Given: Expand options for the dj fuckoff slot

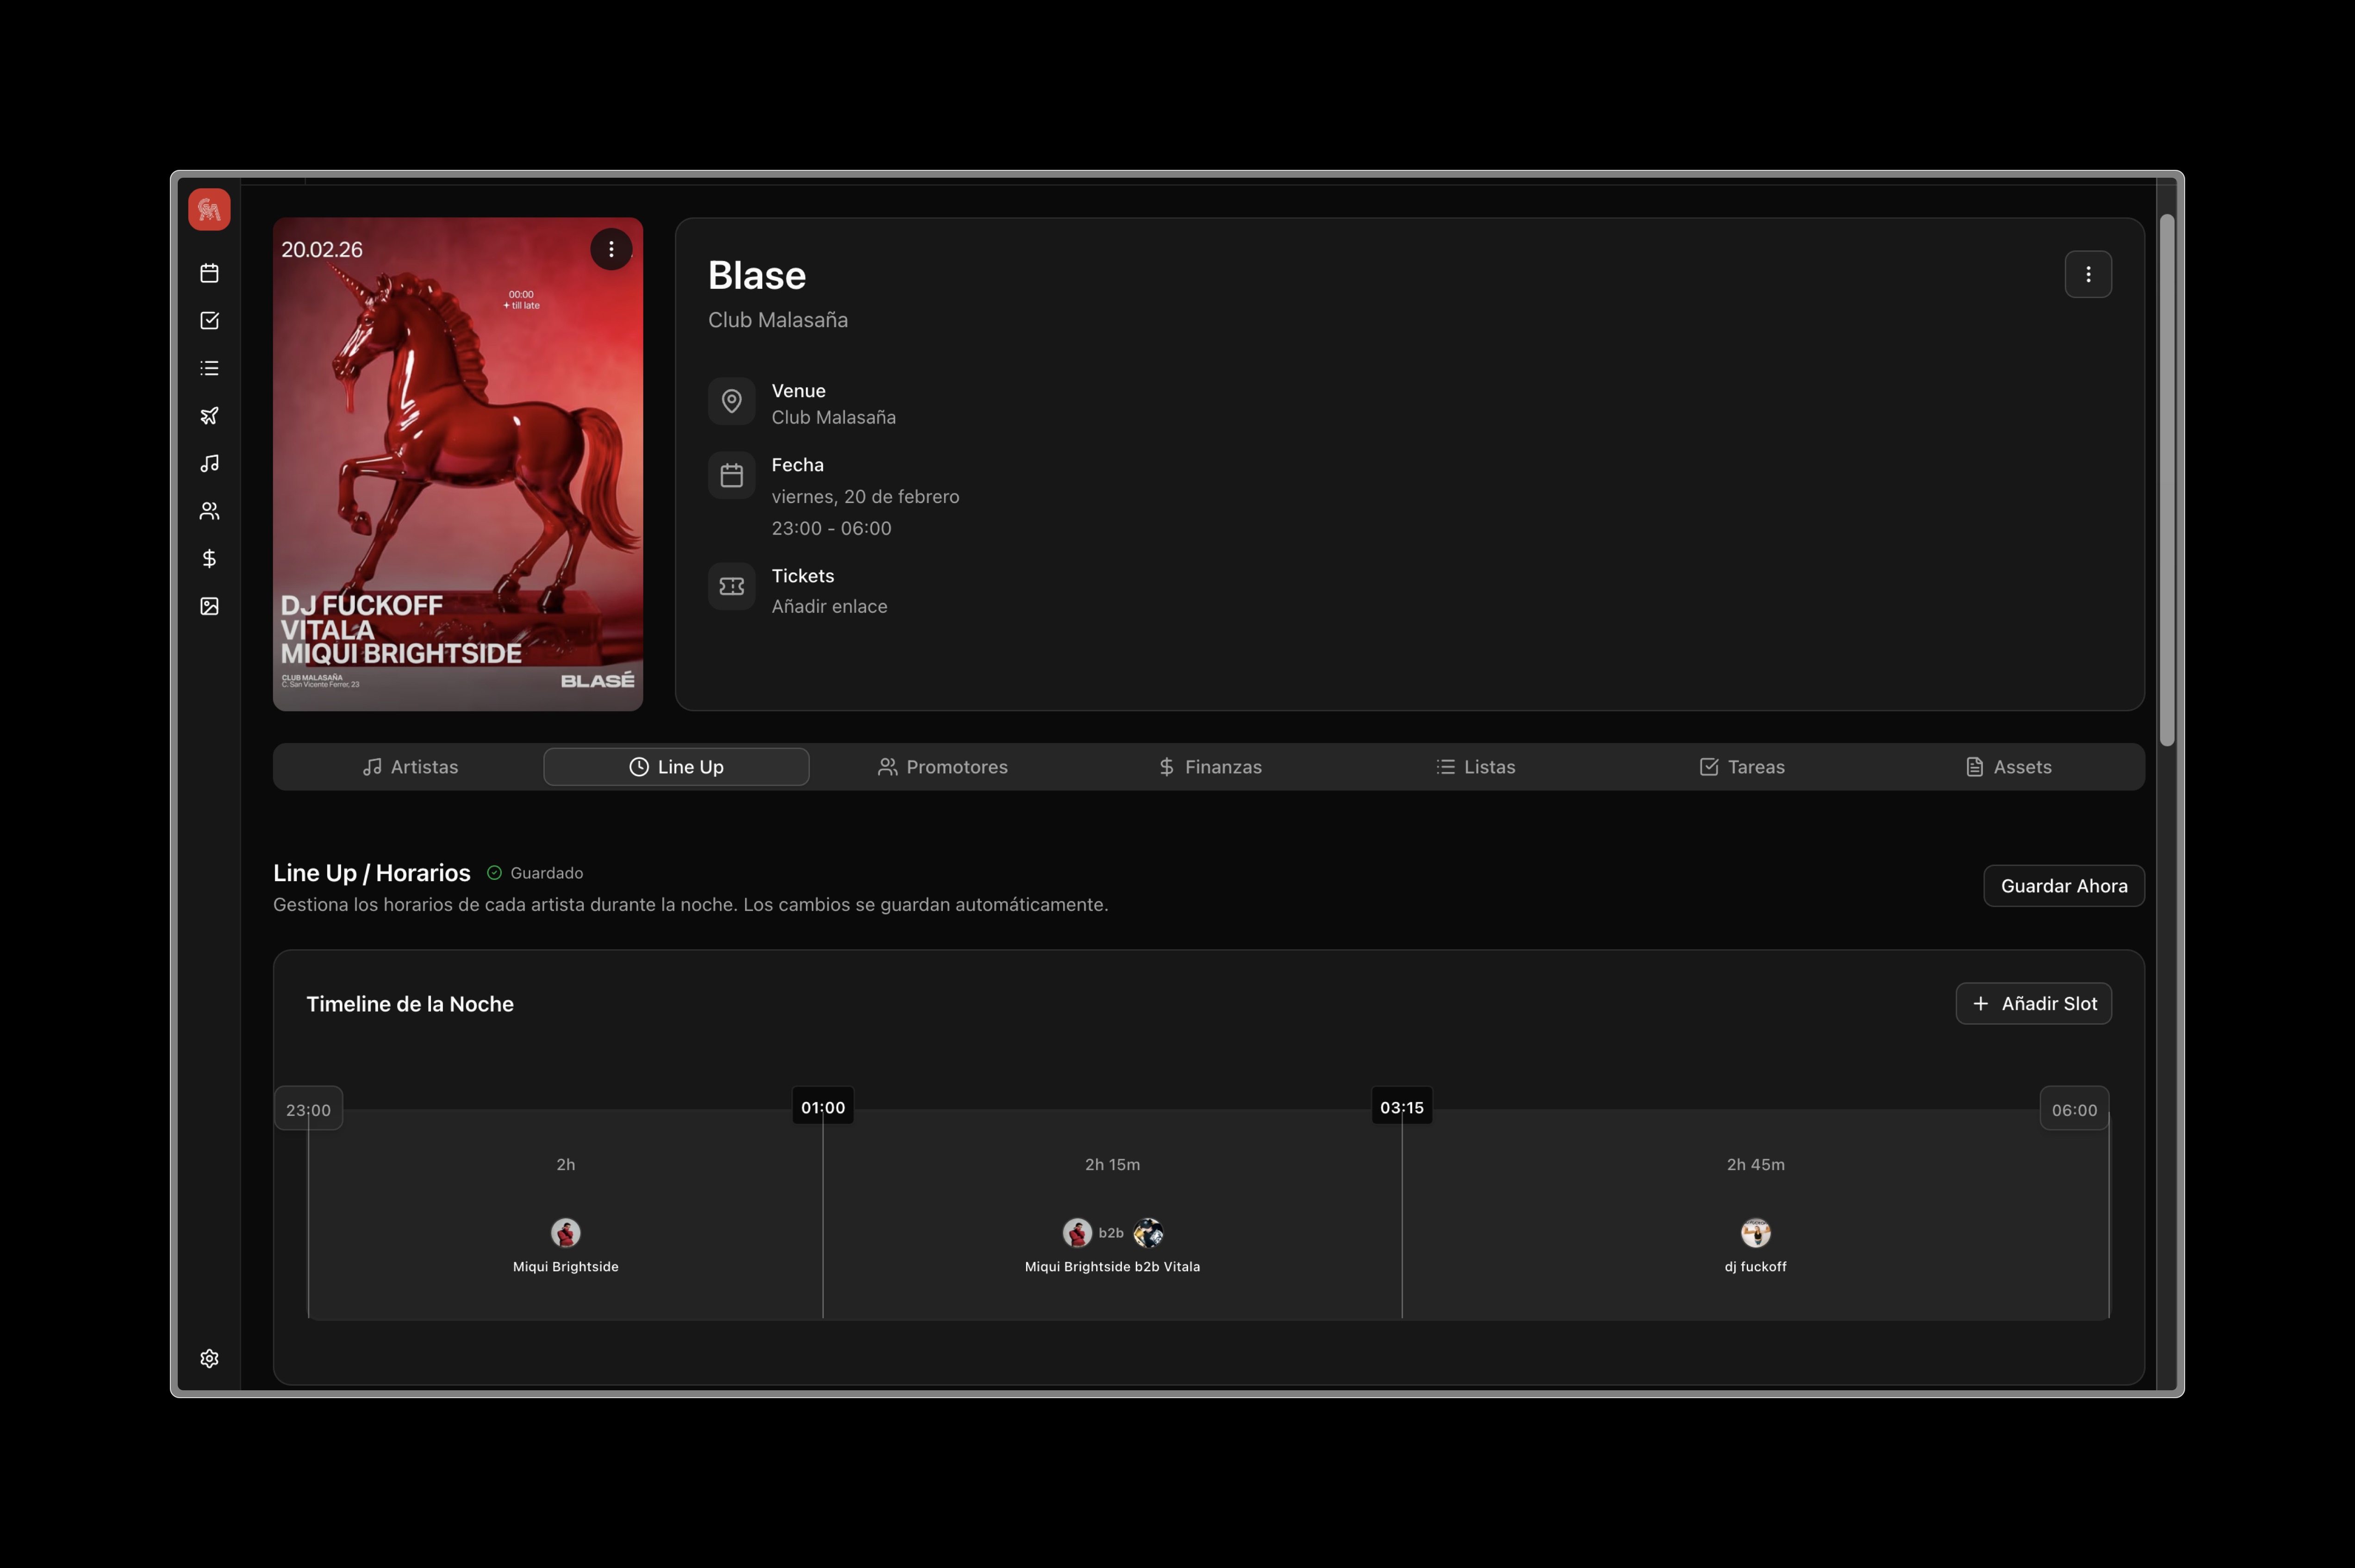Looking at the screenshot, I should pos(1755,1233).
